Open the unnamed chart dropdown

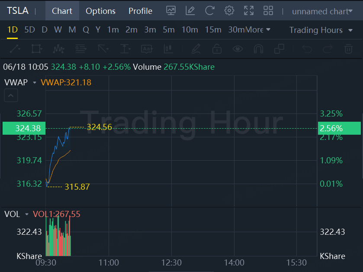(x=322, y=11)
